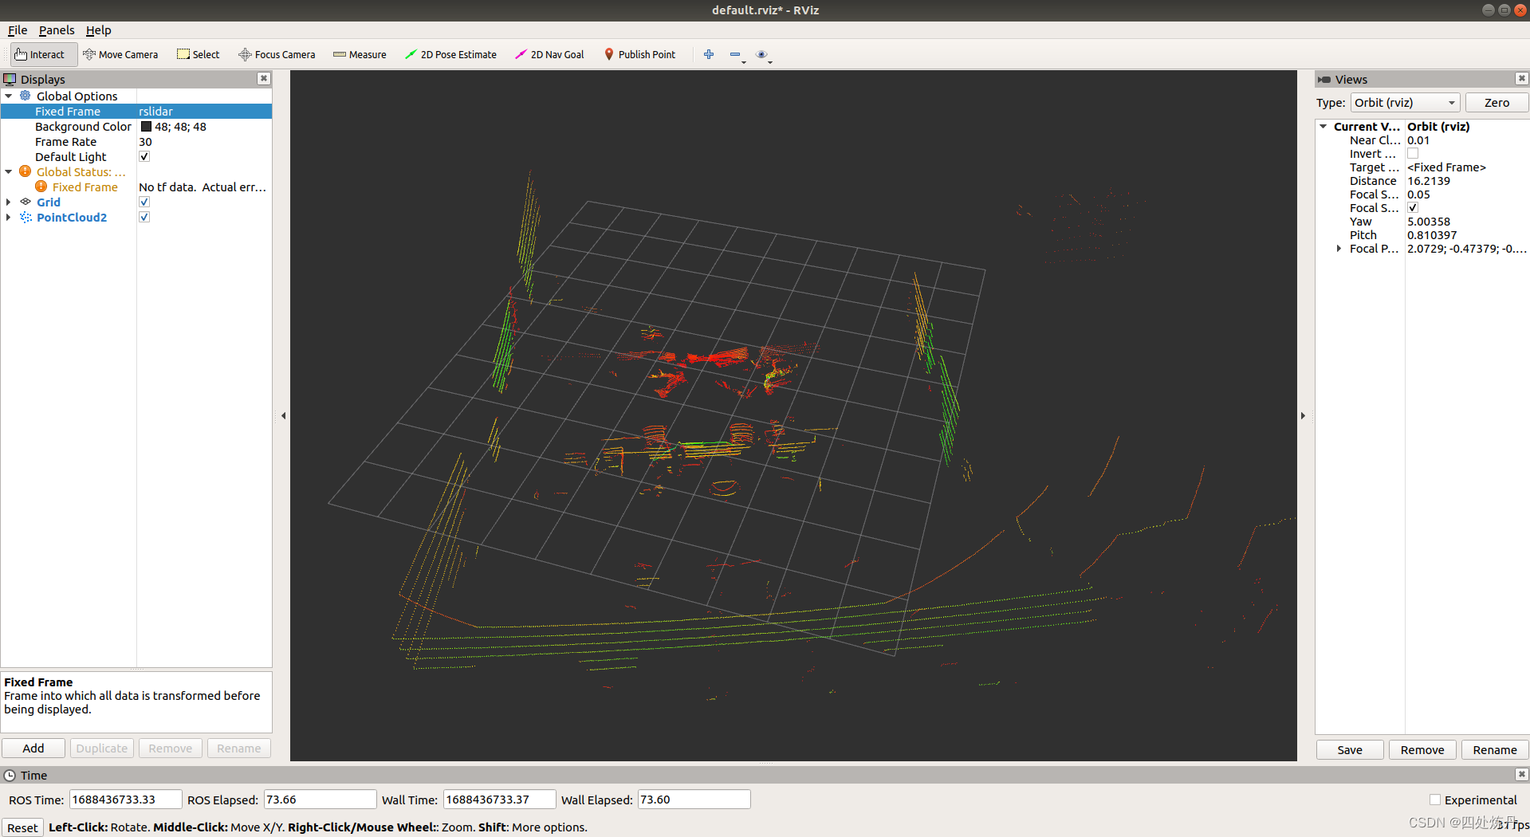Click the Reset button
Viewport: 1530px width, 837px height.
point(22,827)
